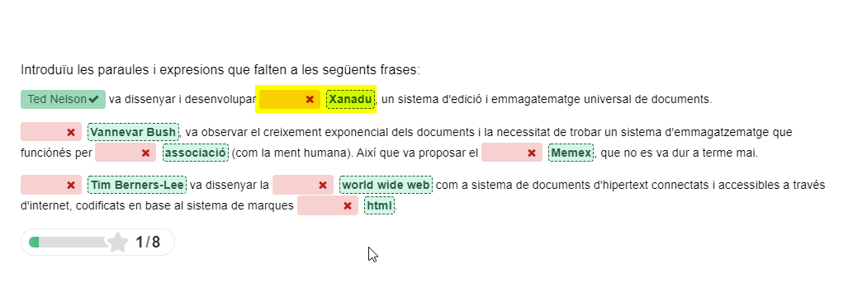Click the red X before Xanadu

pyautogui.click(x=310, y=100)
